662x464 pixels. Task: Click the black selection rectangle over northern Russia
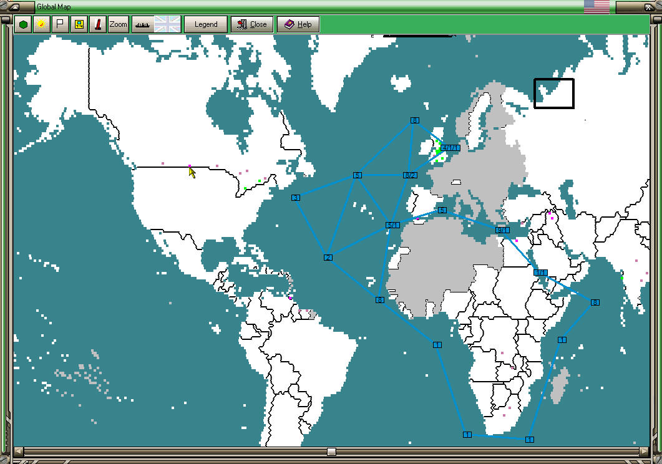tap(553, 94)
